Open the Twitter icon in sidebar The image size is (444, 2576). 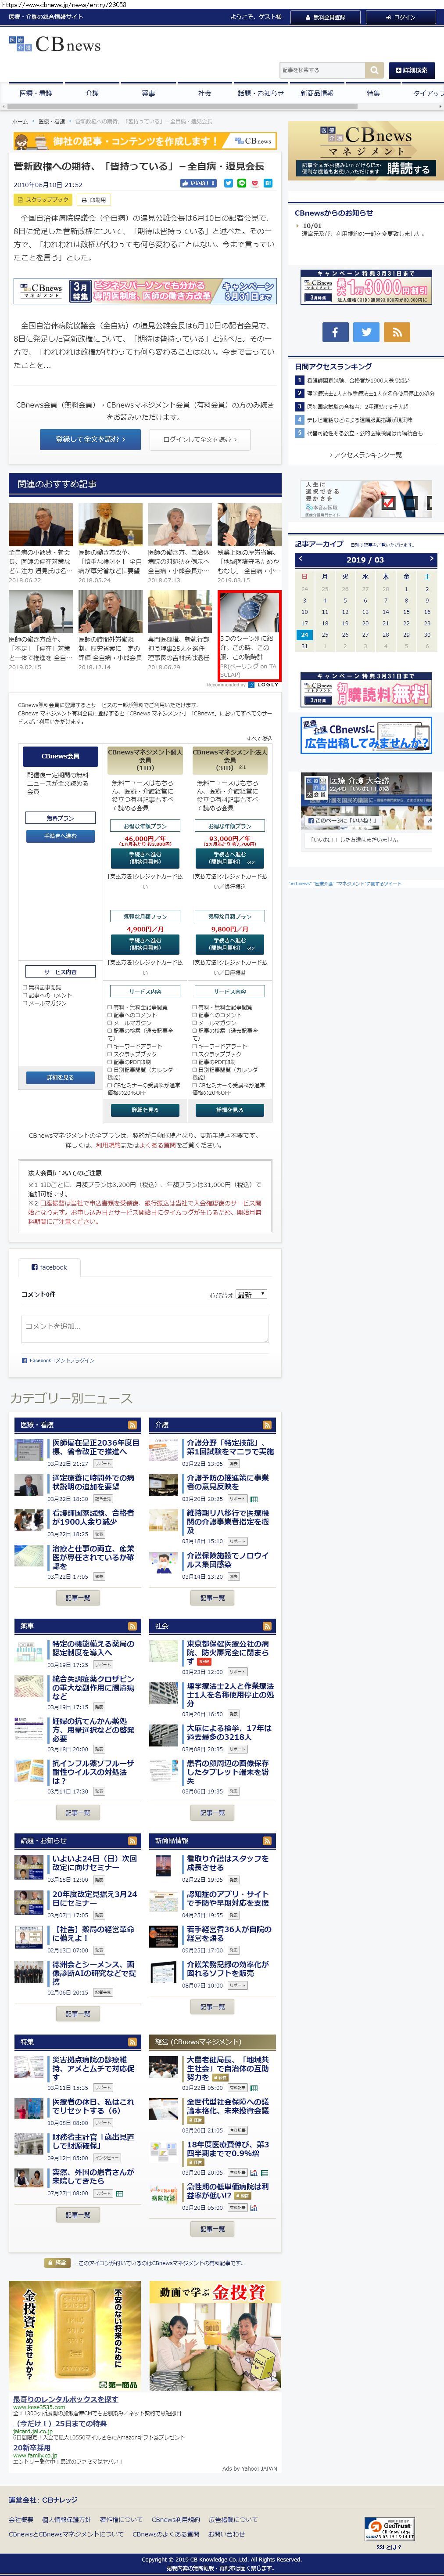tap(366, 332)
